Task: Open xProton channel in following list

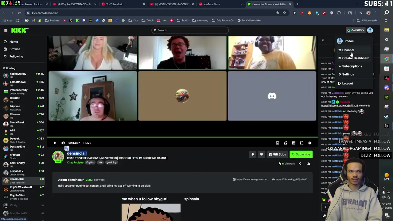Action: tap(23, 156)
